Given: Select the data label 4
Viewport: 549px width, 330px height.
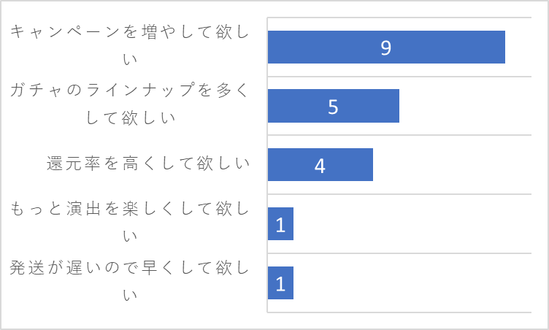Looking at the screenshot, I should point(320,166).
